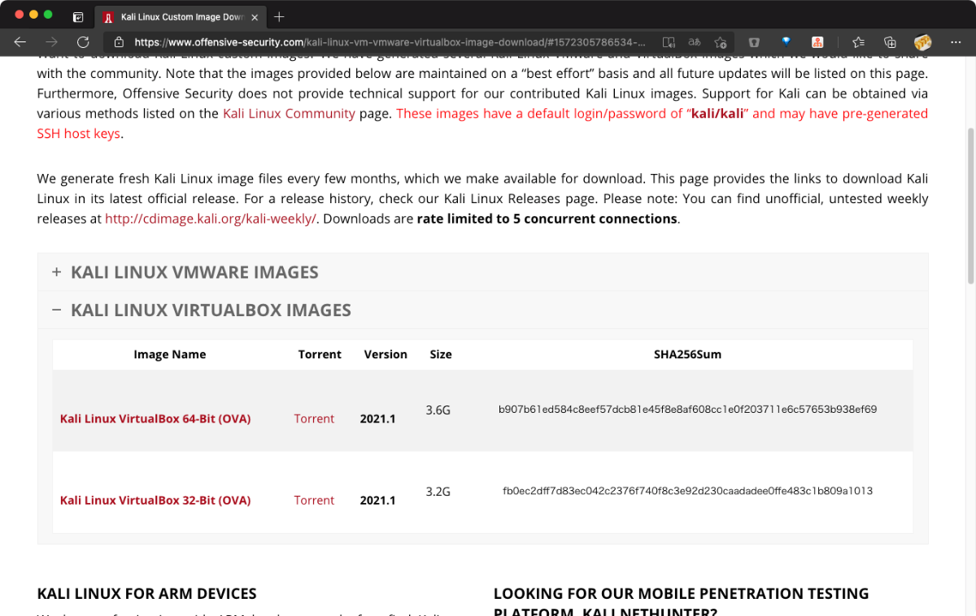Collapse Kali Linux VirtualBox Images section
The height and width of the screenshot is (616, 976).
point(482,310)
